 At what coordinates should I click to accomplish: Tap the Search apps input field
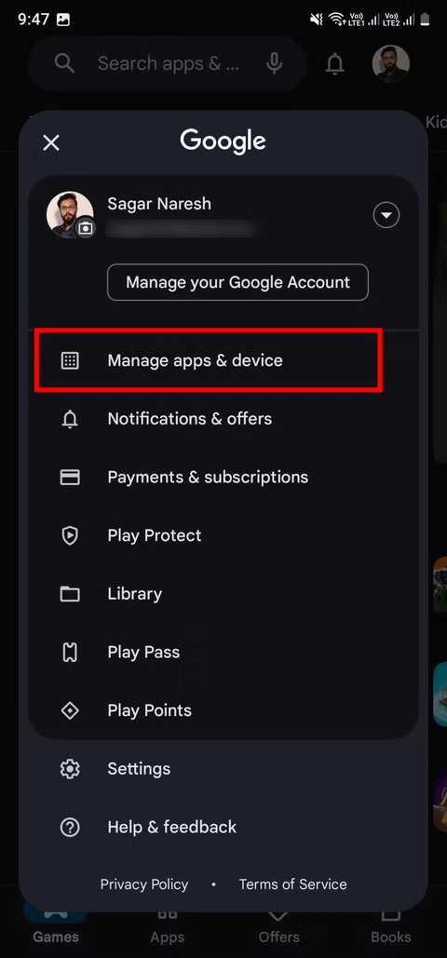tap(168, 63)
